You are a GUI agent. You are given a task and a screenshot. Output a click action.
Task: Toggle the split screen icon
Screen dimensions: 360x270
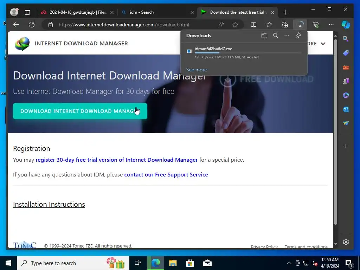click(x=253, y=25)
